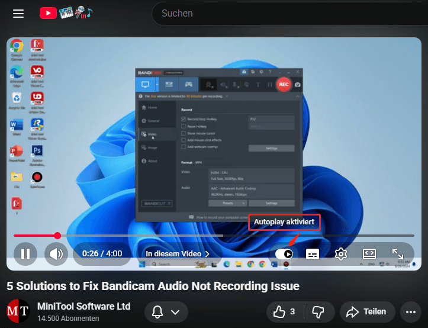Image resolution: width=428 pixels, height=328 pixels.
Task: Click Settings button in Record section
Action: 271,148
